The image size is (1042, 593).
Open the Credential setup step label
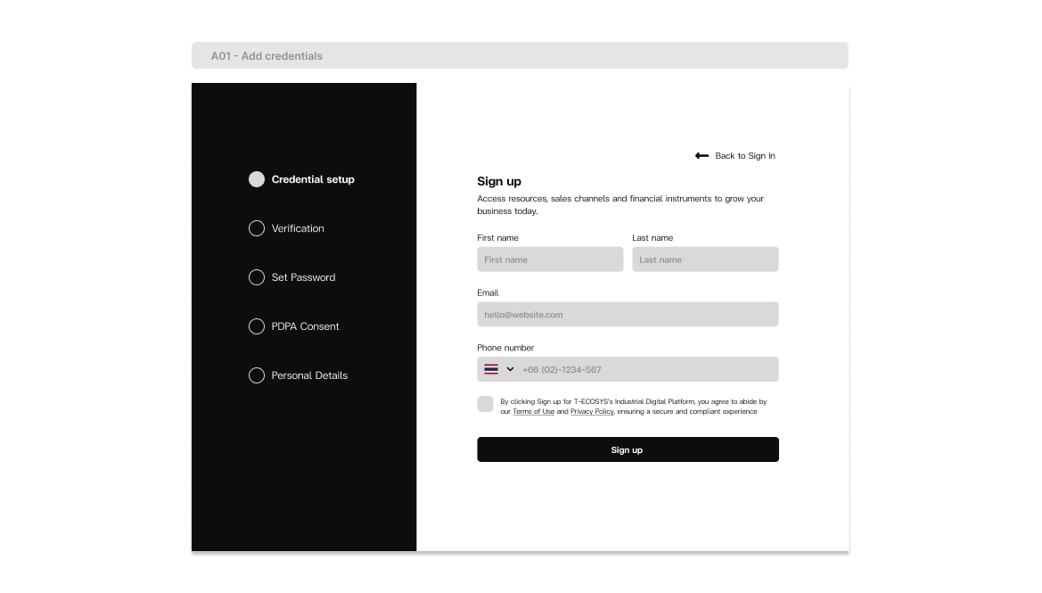pyautogui.click(x=313, y=179)
